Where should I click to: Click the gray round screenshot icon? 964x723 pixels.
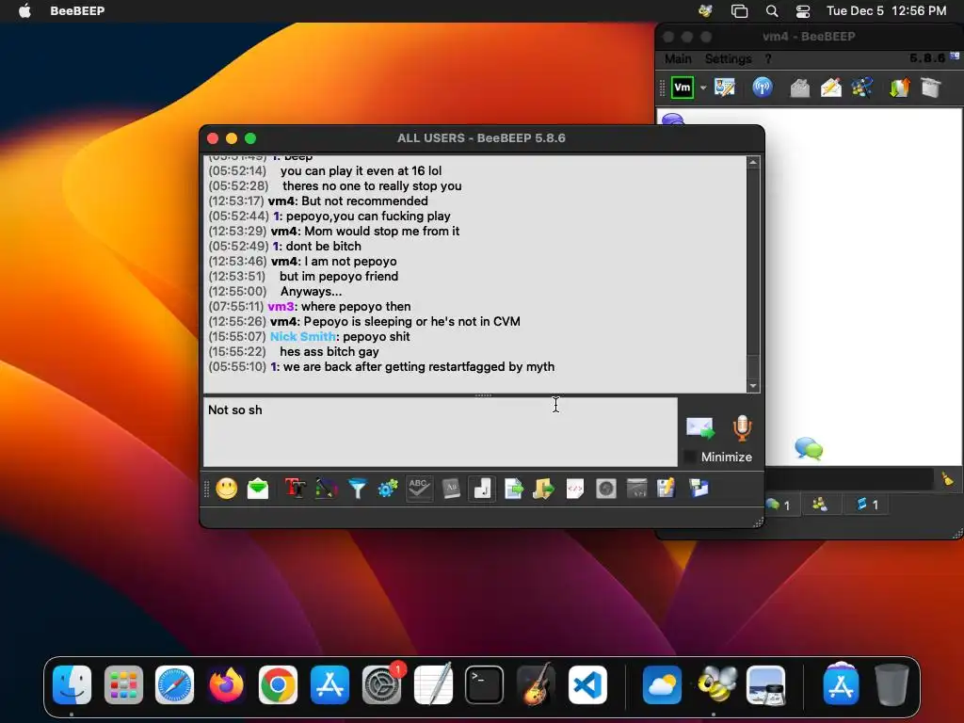tap(606, 489)
